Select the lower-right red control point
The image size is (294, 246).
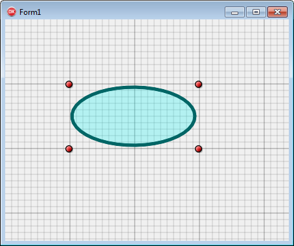(x=198, y=149)
